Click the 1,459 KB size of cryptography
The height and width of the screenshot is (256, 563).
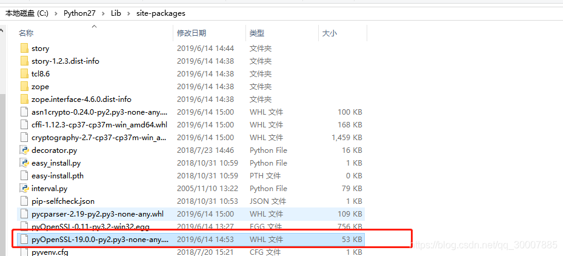[347, 138]
